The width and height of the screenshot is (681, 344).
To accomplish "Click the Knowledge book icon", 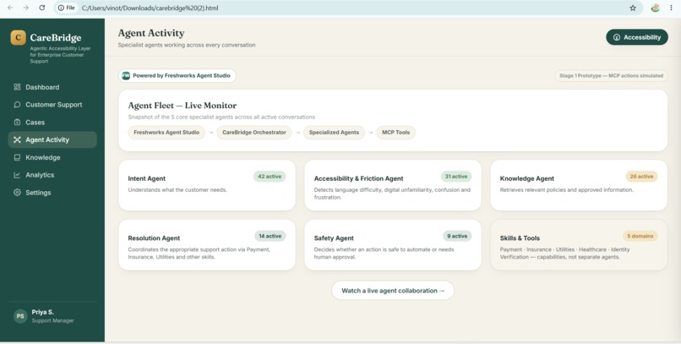I will [x=17, y=157].
